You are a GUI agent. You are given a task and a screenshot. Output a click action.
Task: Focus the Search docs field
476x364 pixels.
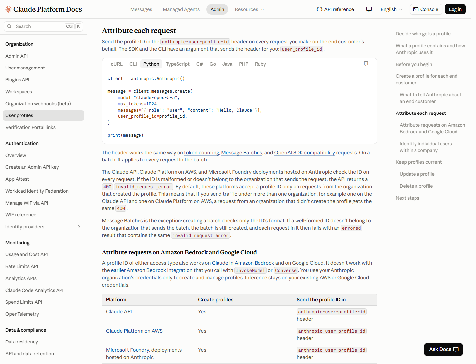[43, 26]
